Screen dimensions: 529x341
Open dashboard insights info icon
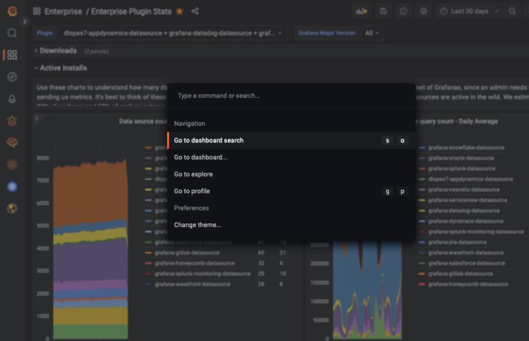pos(403,12)
